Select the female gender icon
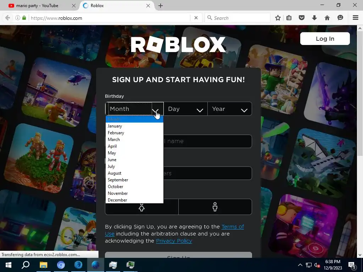 coord(142,207)
